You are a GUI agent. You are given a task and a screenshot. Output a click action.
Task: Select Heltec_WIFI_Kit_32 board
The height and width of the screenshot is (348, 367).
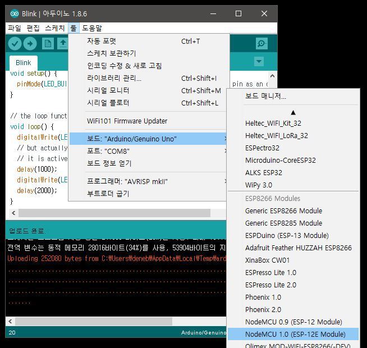pyautogui.click(x=293, y=123)
